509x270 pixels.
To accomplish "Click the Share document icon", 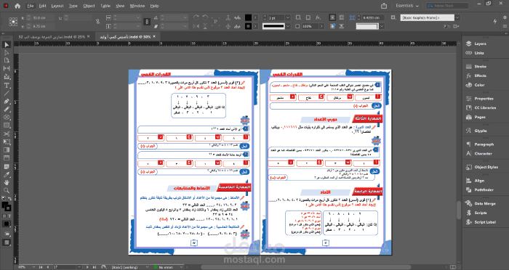I will (x=384, y=6).
